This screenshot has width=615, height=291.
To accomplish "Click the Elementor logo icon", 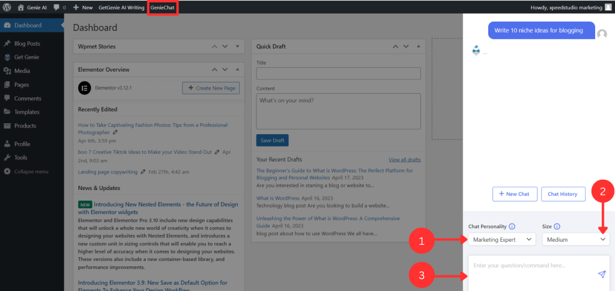I will click(84, 88).
